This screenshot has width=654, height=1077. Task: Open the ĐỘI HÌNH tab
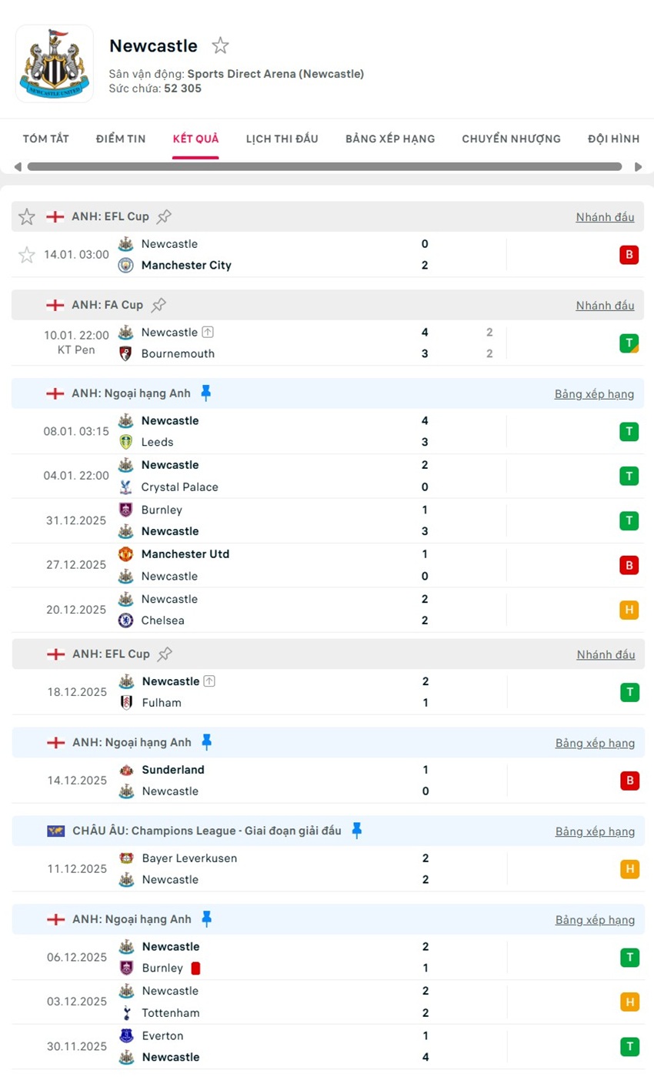click(x=612, y=139)
